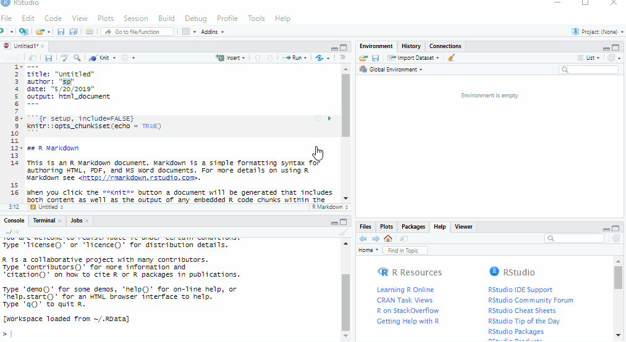Open CRAN Task Views link
This screenshot has height=342, width=626.
point(404,300)
